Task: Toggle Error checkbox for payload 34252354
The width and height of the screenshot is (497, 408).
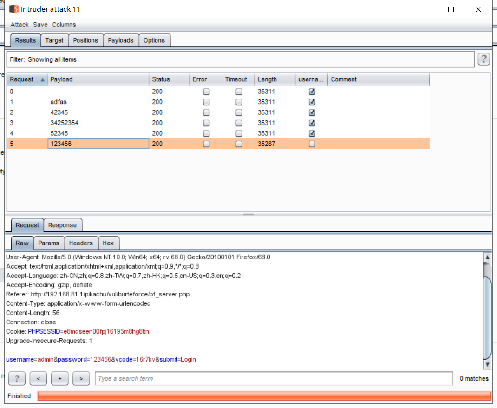Action: [206, 123]
